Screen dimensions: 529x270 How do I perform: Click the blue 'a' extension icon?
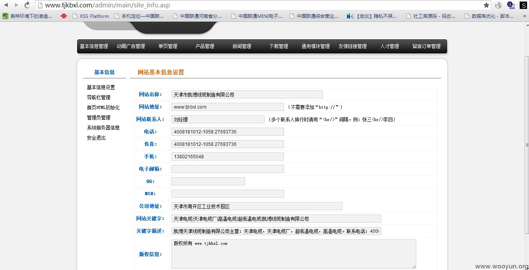point(511,5)
